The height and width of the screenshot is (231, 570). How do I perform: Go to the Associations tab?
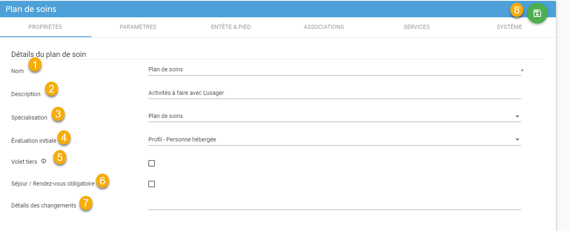324,27
